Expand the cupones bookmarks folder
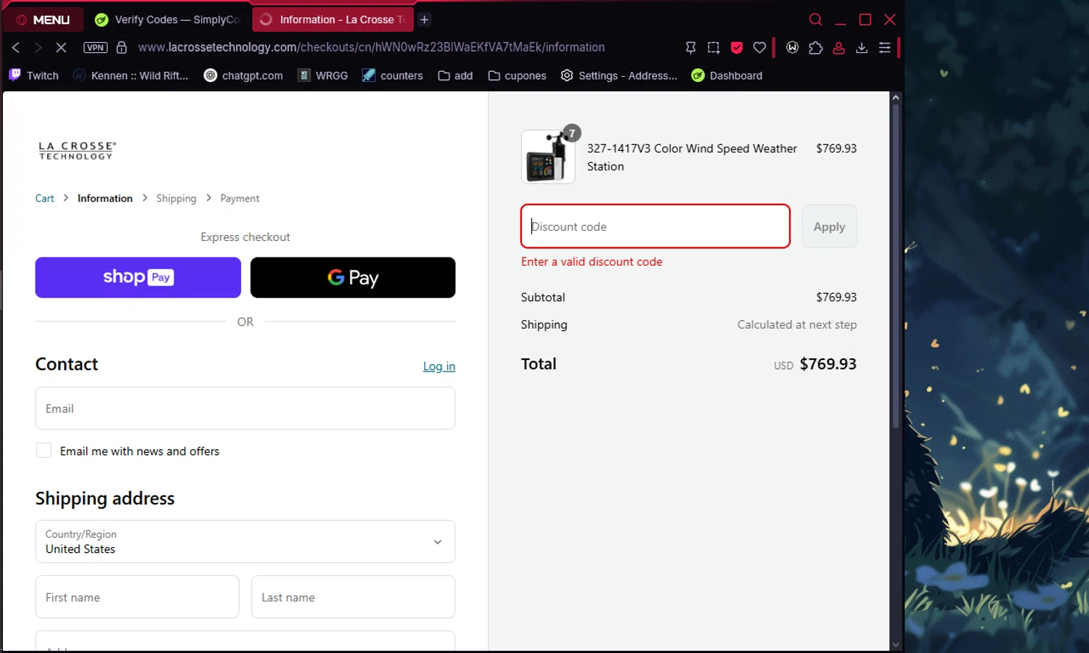The image size is (1089, 653). click(517, 75)
